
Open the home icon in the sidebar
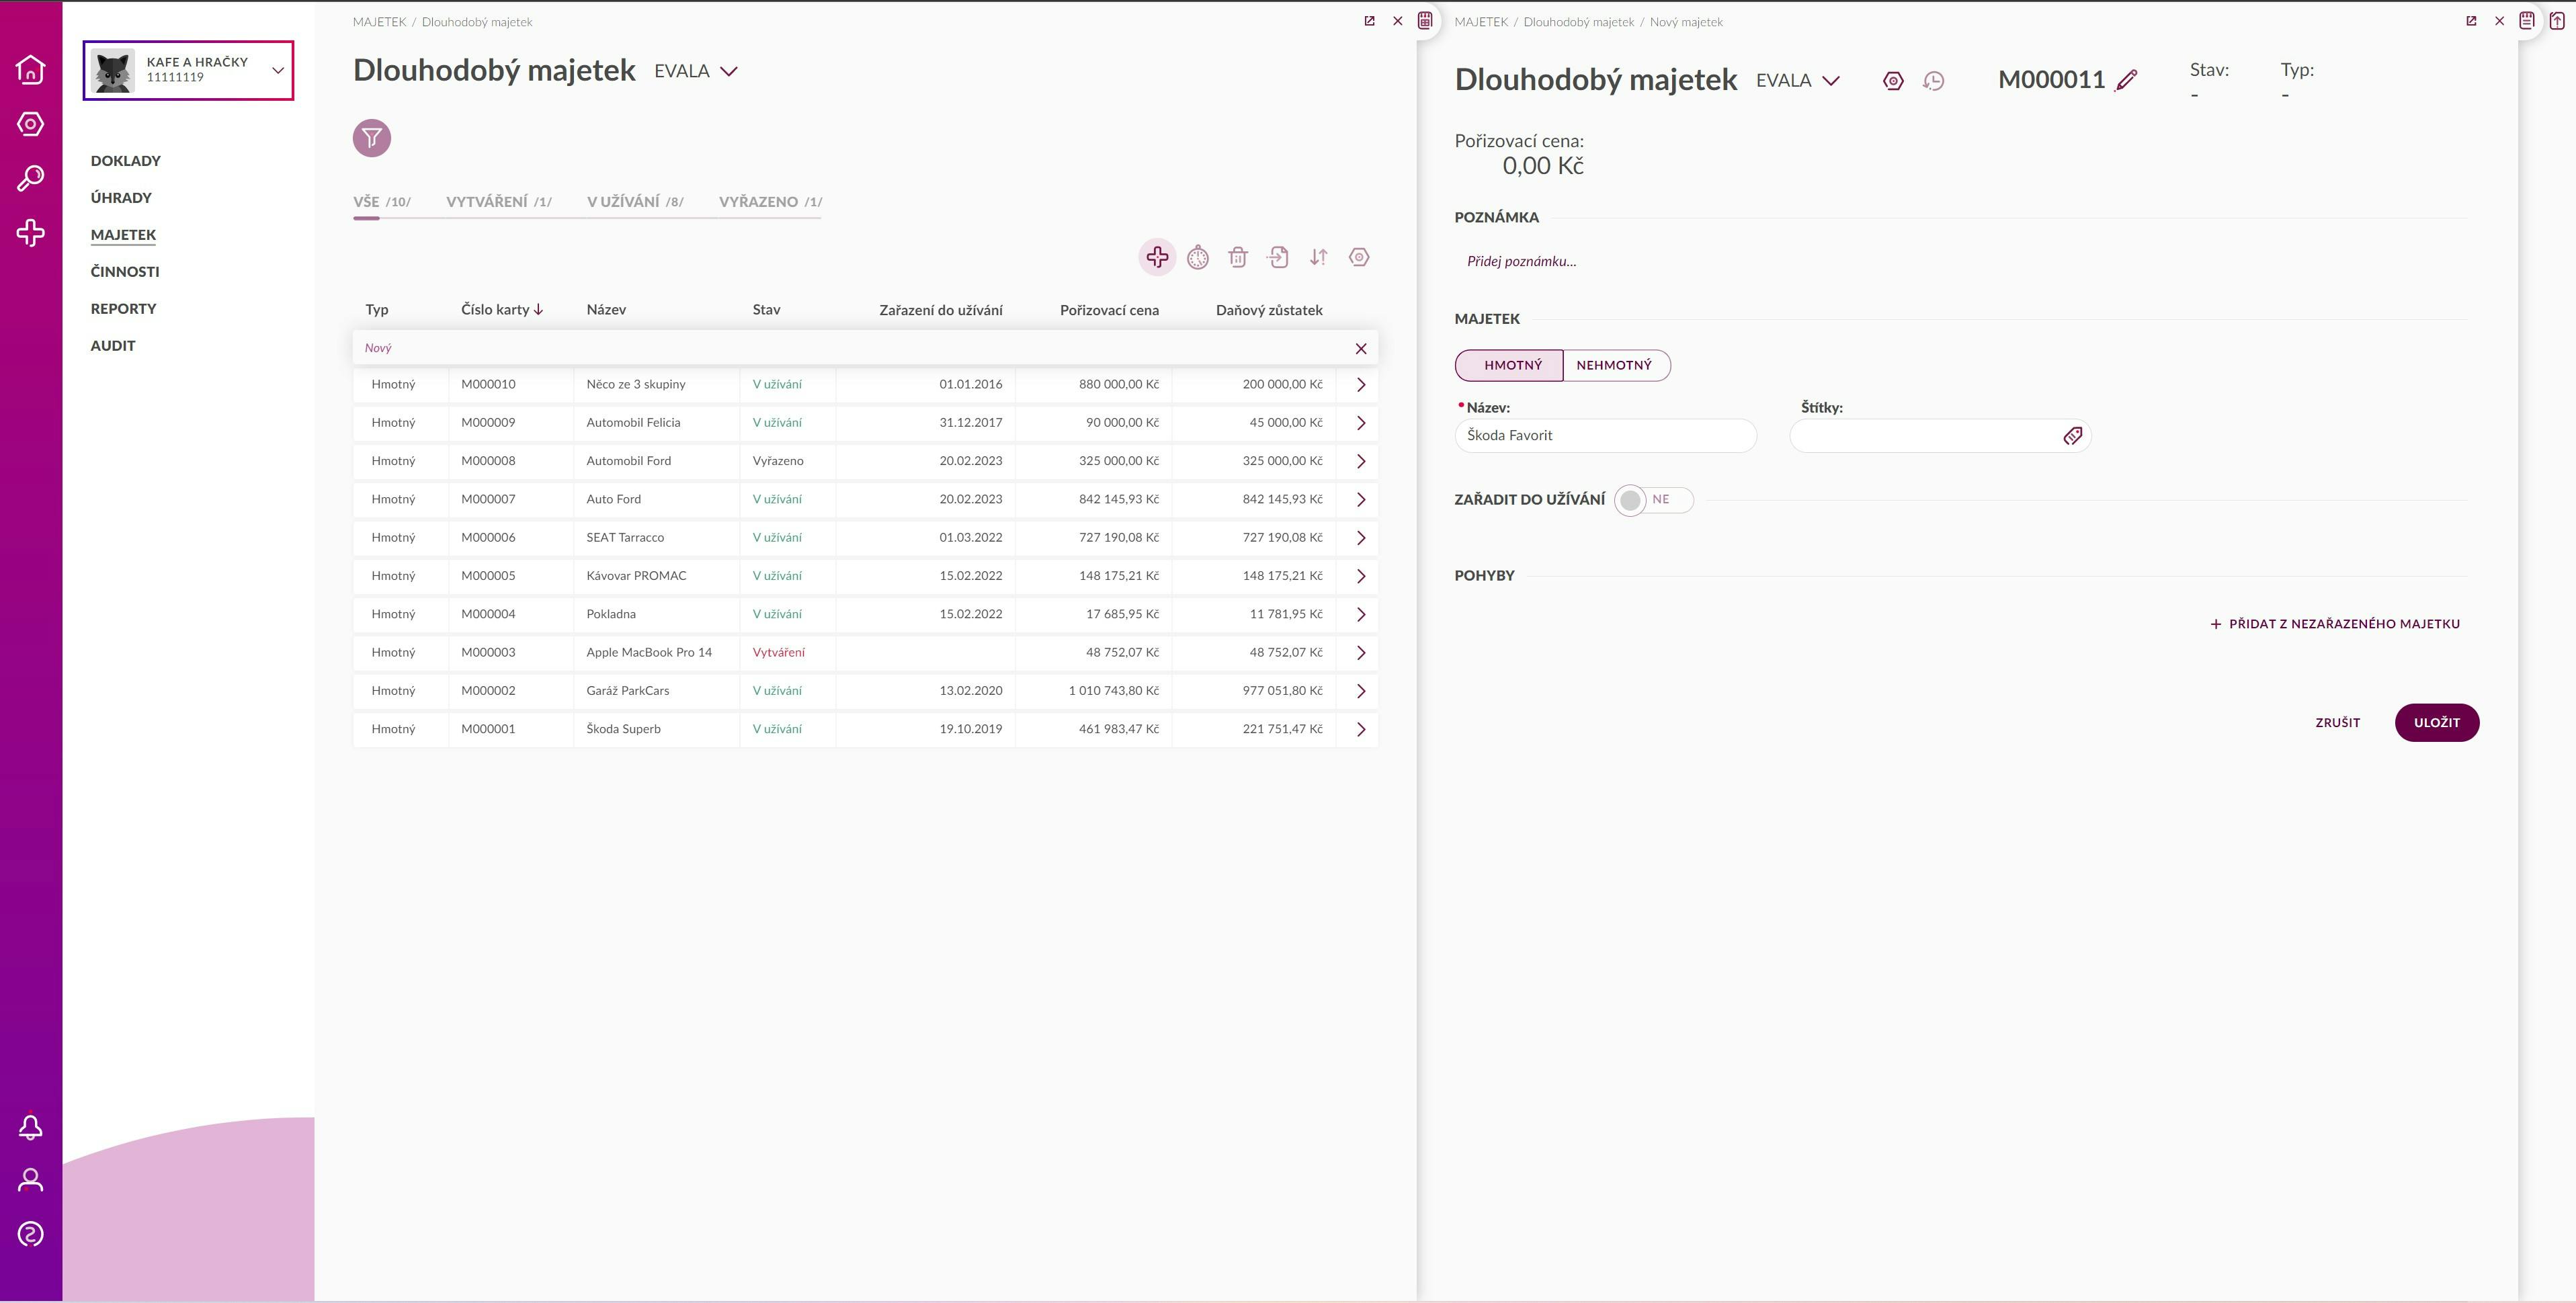(31, 69)
